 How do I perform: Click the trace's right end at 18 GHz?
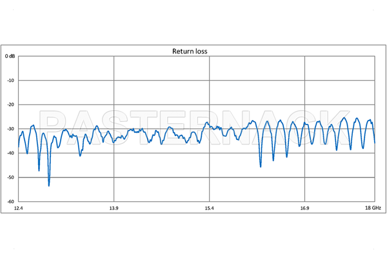pos(374,142)
